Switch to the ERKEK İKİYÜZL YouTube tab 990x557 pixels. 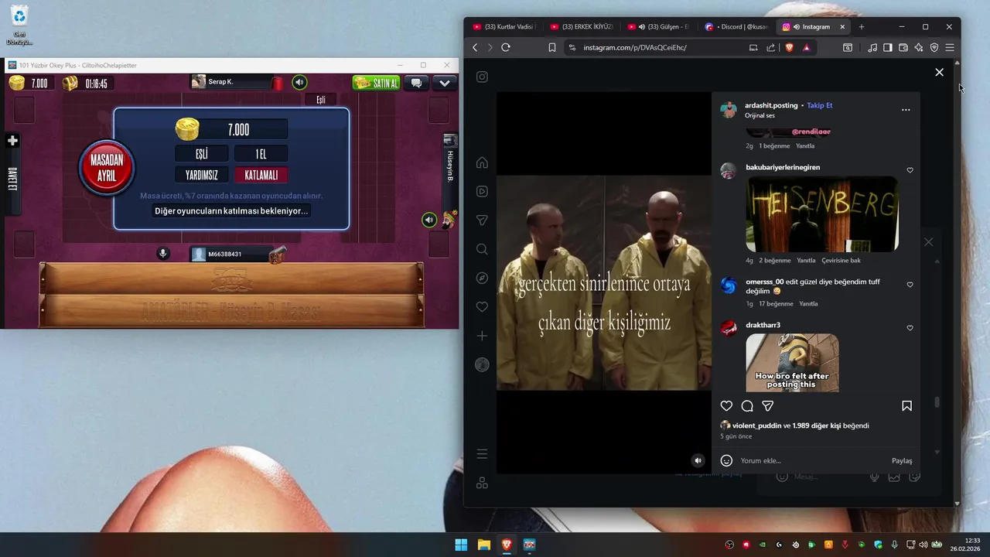click(x=580, y=26)
